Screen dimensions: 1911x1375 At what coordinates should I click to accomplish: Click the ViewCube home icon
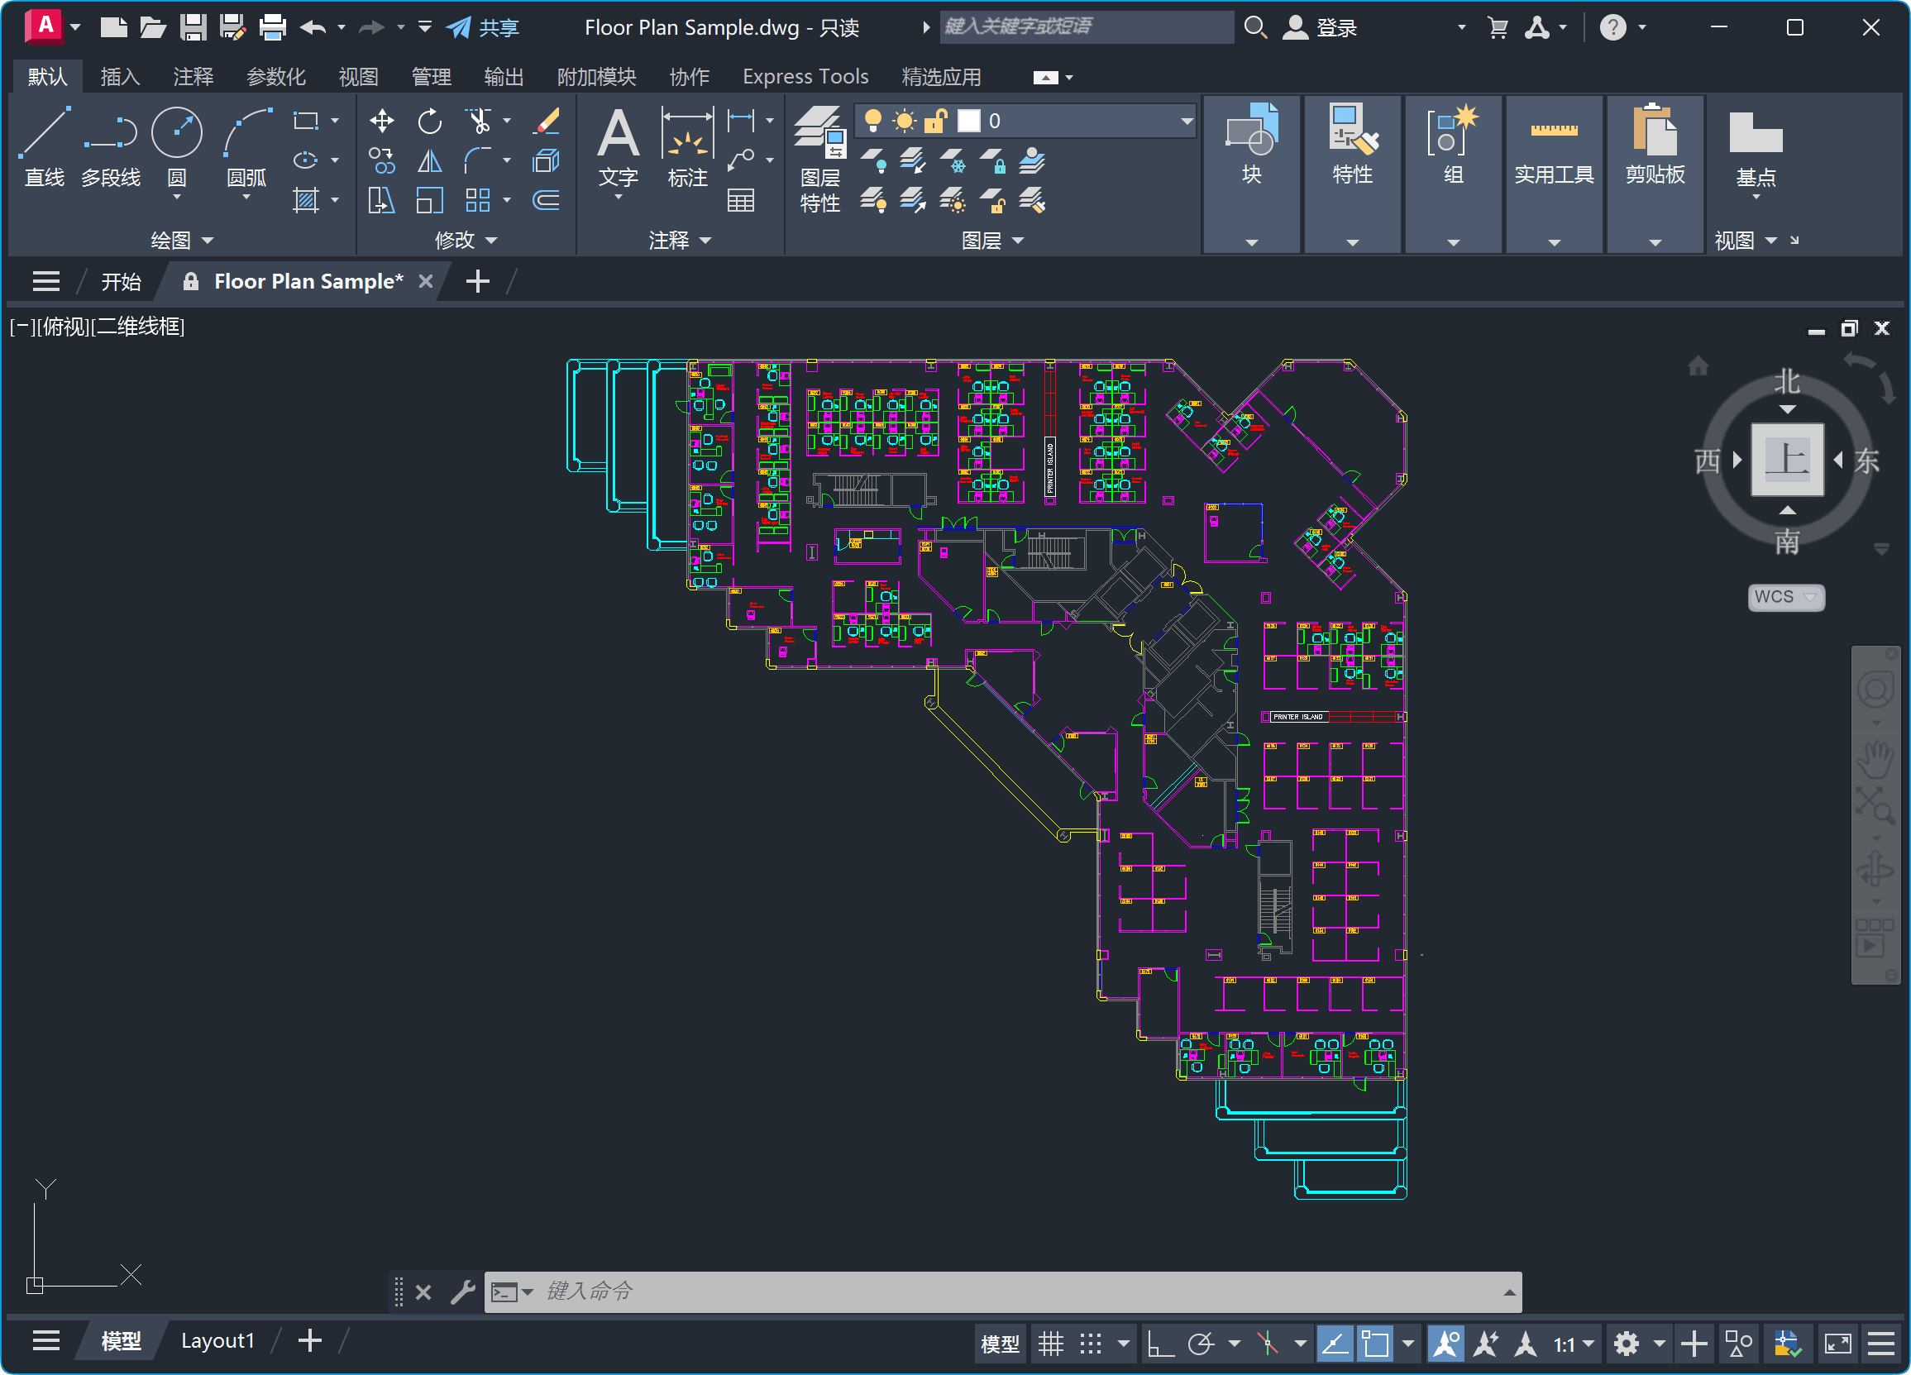click(x=1698, y=365)
